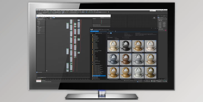Switch to the Modeling ribbon tab
Screen dimensions: 203x102
pyautogui.click(x=40, y=13)
